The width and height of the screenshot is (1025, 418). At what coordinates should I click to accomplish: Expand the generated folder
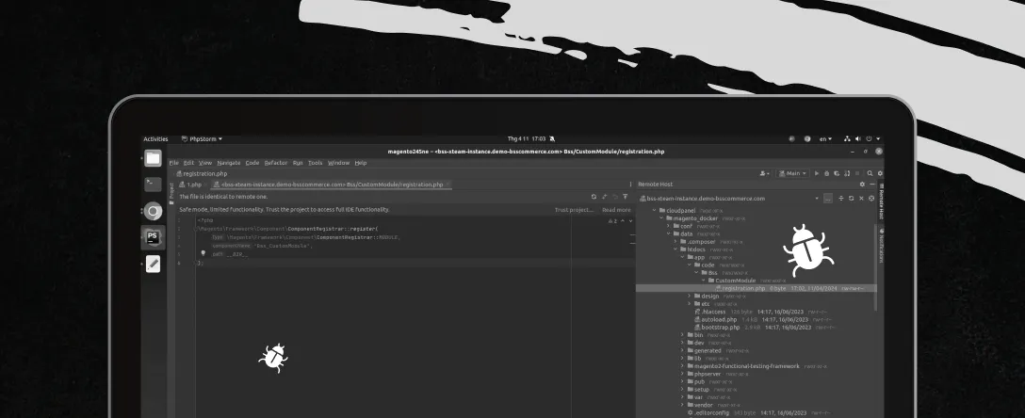682,350
